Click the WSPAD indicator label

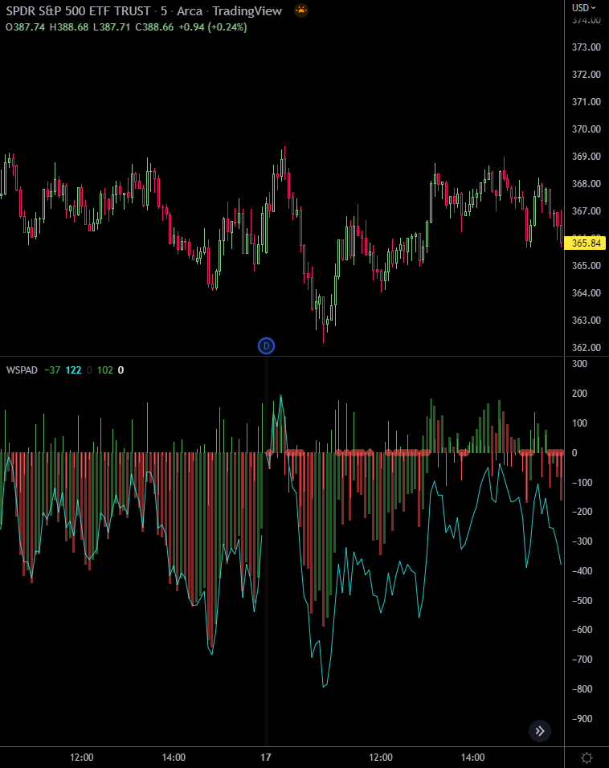[x=22, y=370]
